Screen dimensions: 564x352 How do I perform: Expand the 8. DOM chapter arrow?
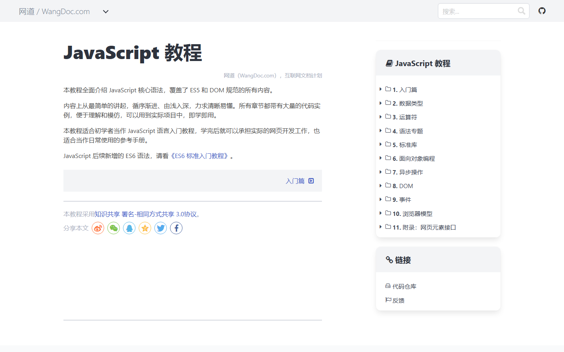tap(381, 186)
